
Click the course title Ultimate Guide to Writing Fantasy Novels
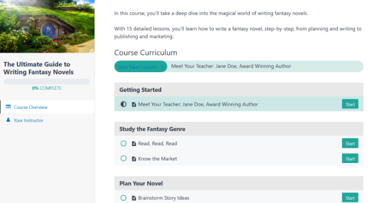(x=38, y=68)
